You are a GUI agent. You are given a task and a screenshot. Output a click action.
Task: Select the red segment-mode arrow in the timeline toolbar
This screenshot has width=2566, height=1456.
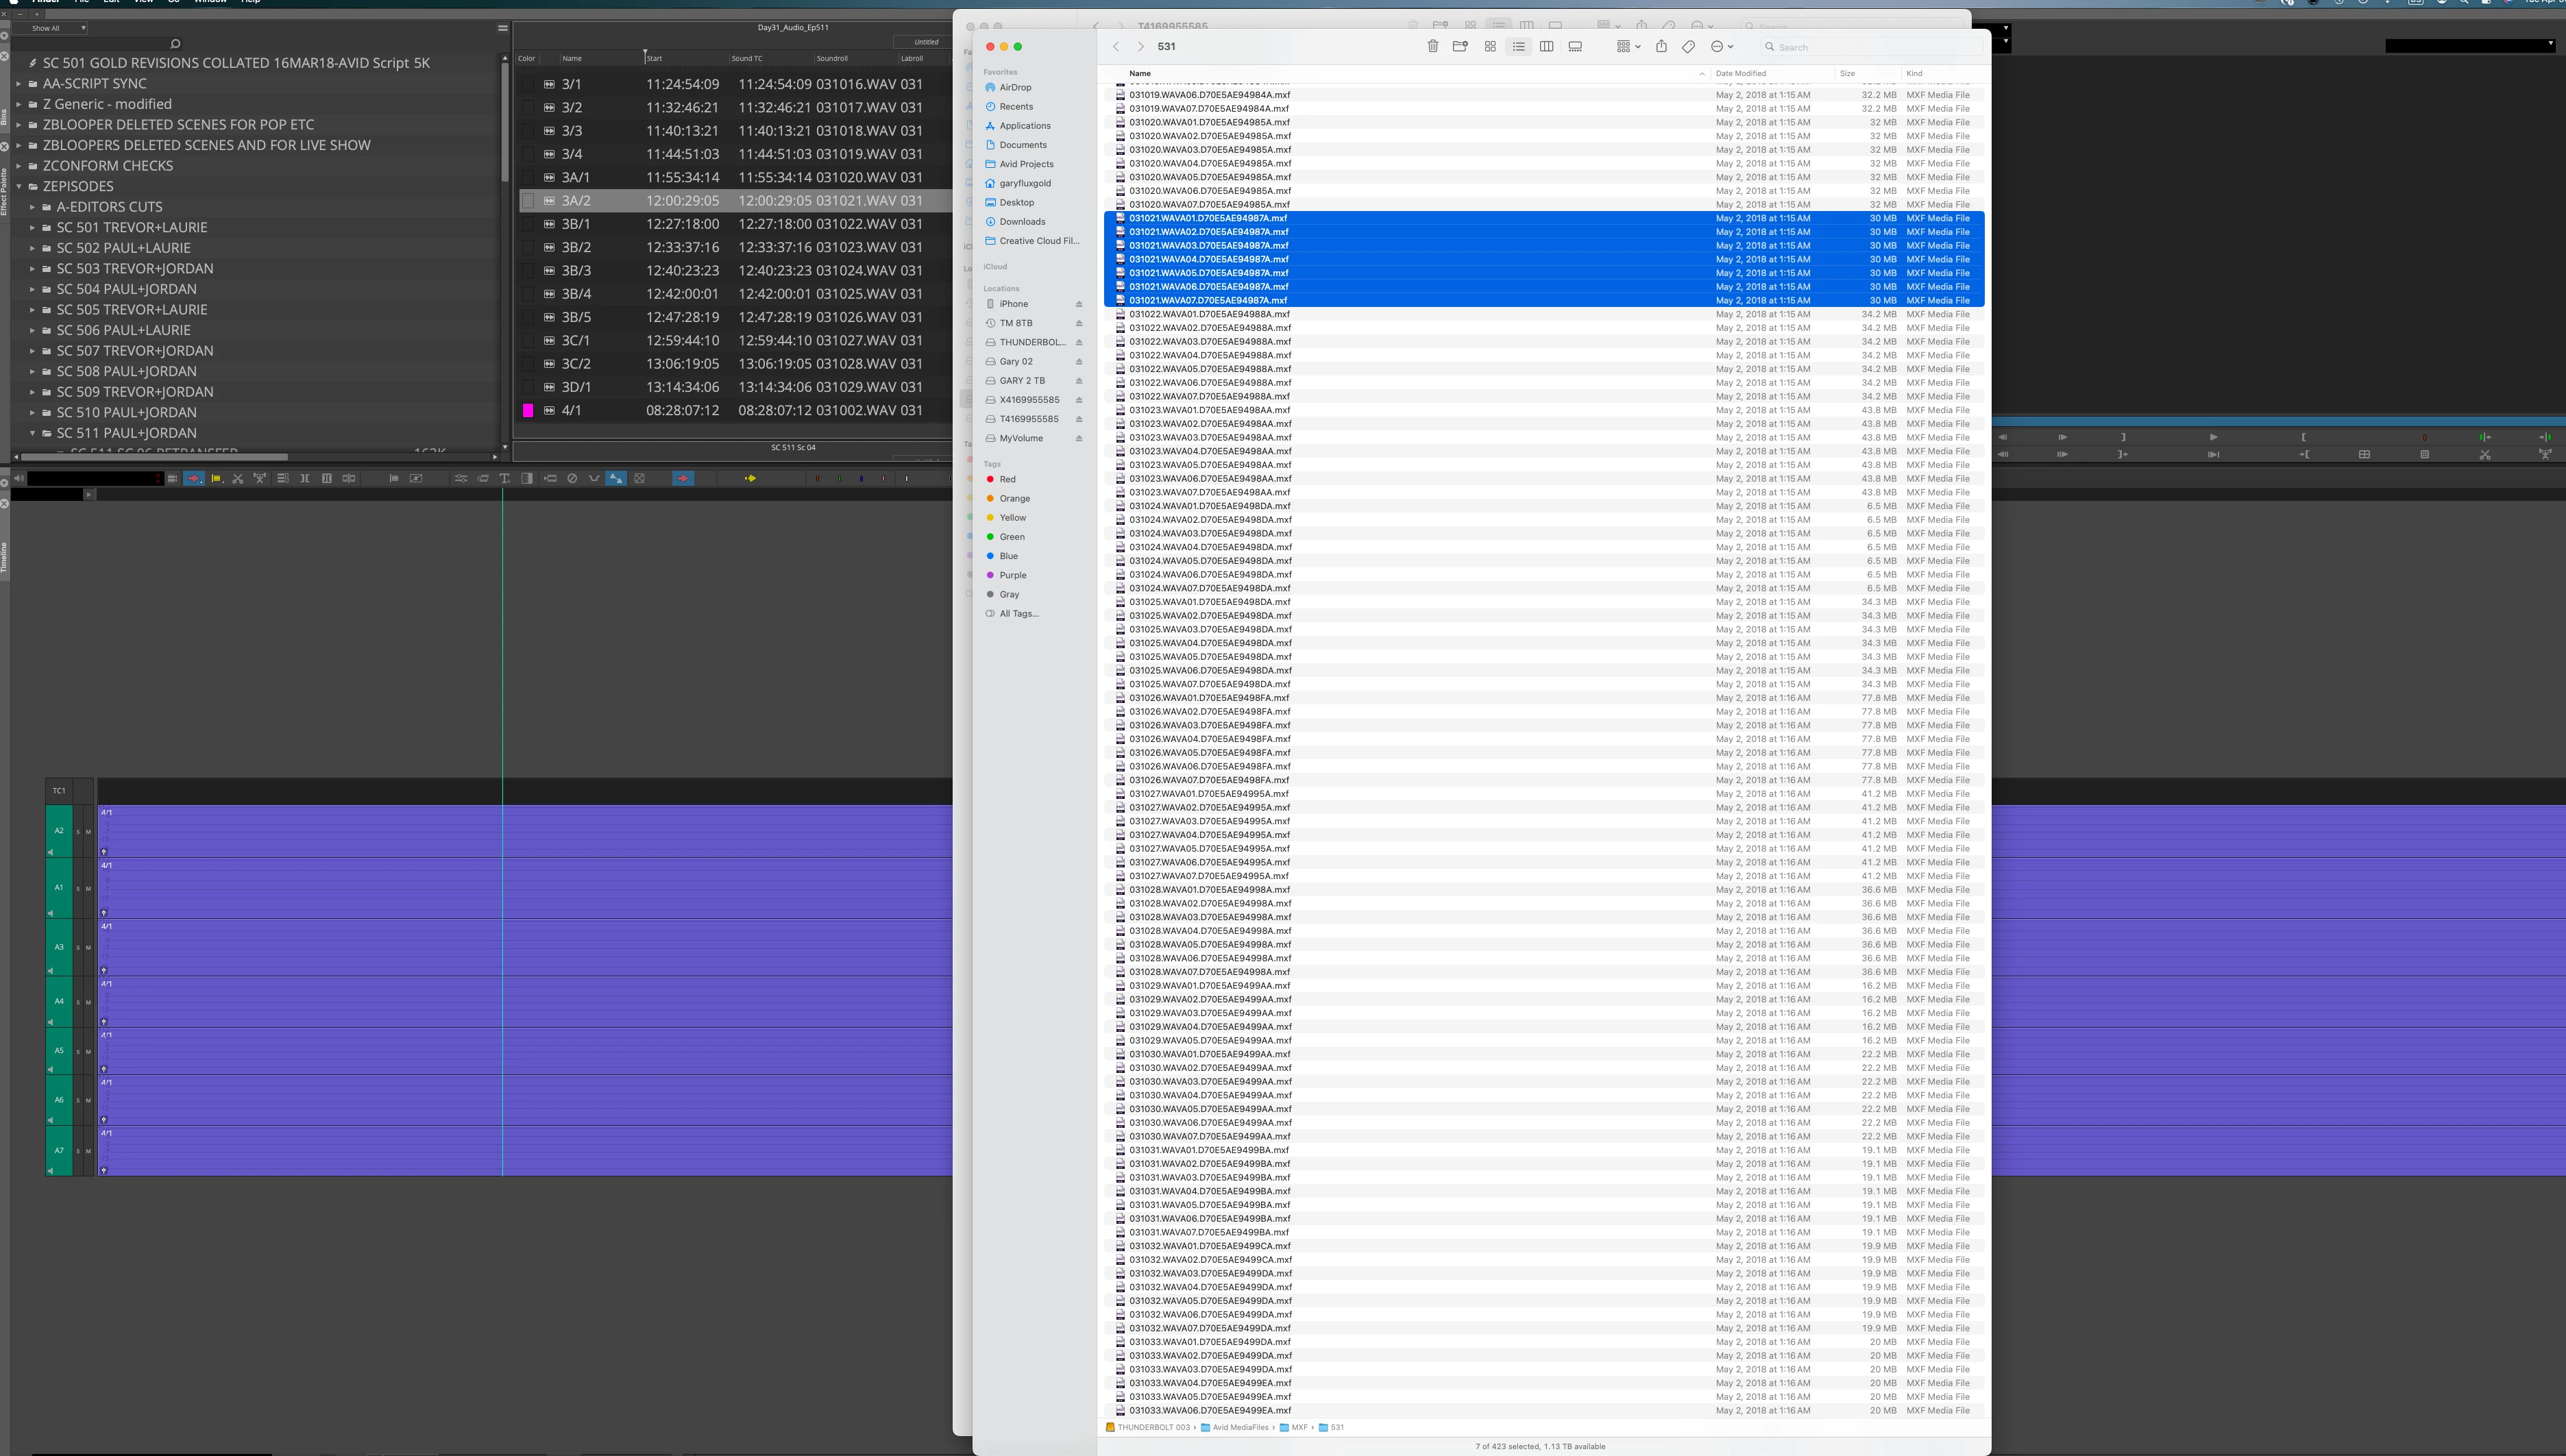click(194, 478)
